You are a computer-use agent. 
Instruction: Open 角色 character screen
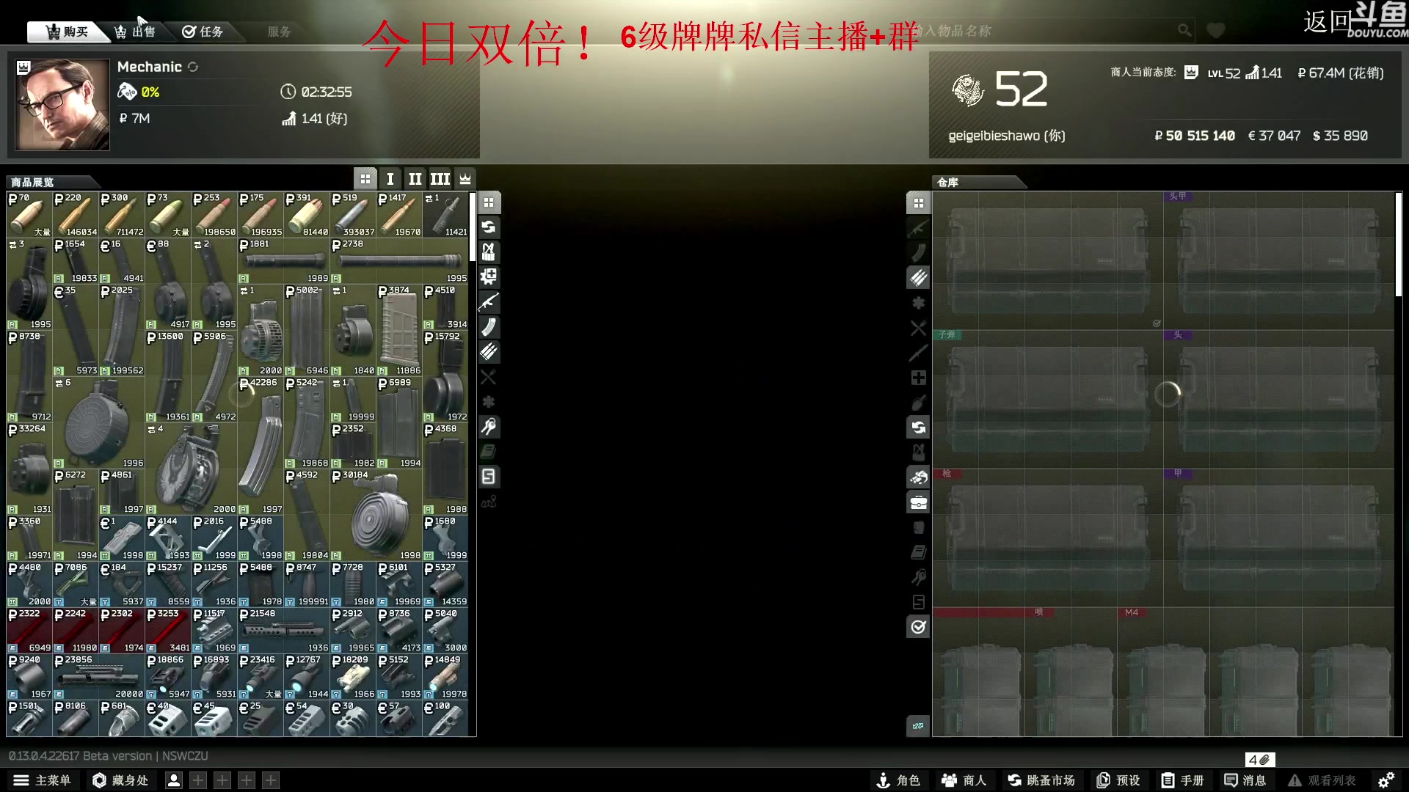(x=898, y=780)
